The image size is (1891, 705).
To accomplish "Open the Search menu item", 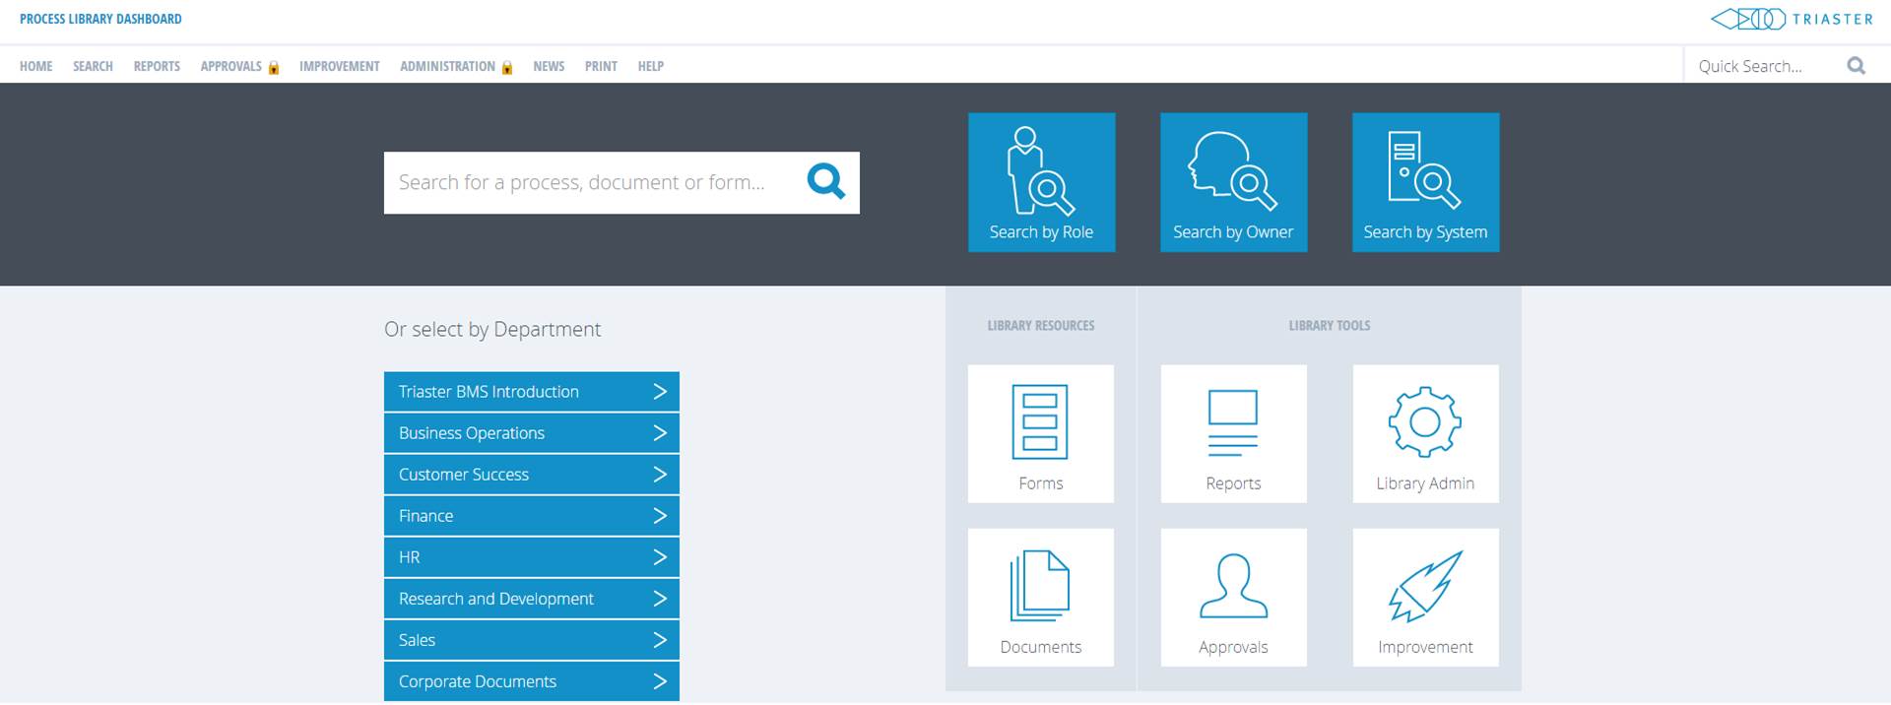I will 93,66.
